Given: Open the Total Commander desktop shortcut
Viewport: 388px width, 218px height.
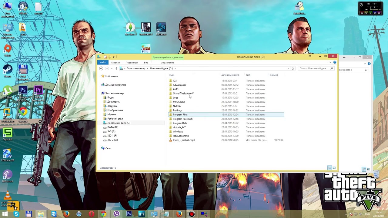Looking at the screenshot, I should click(23, 73).
